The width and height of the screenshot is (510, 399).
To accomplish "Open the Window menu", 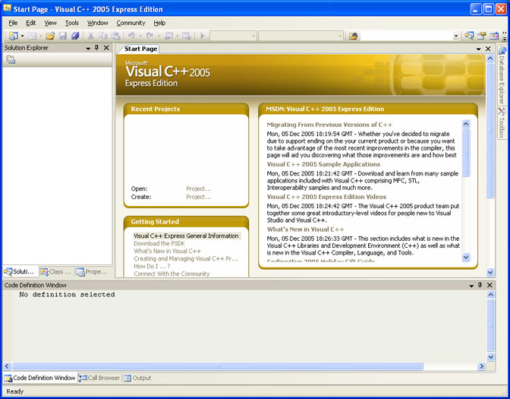I will click(x=98, y=23).
